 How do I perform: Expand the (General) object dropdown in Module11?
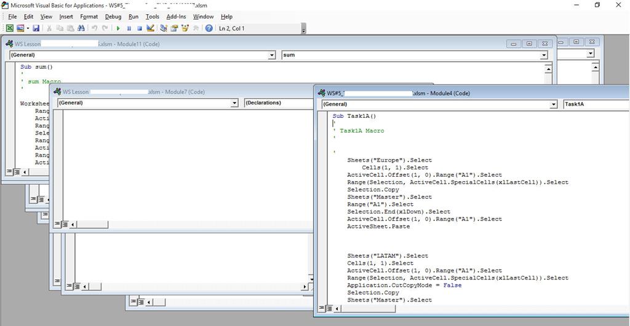coord(272,55)
